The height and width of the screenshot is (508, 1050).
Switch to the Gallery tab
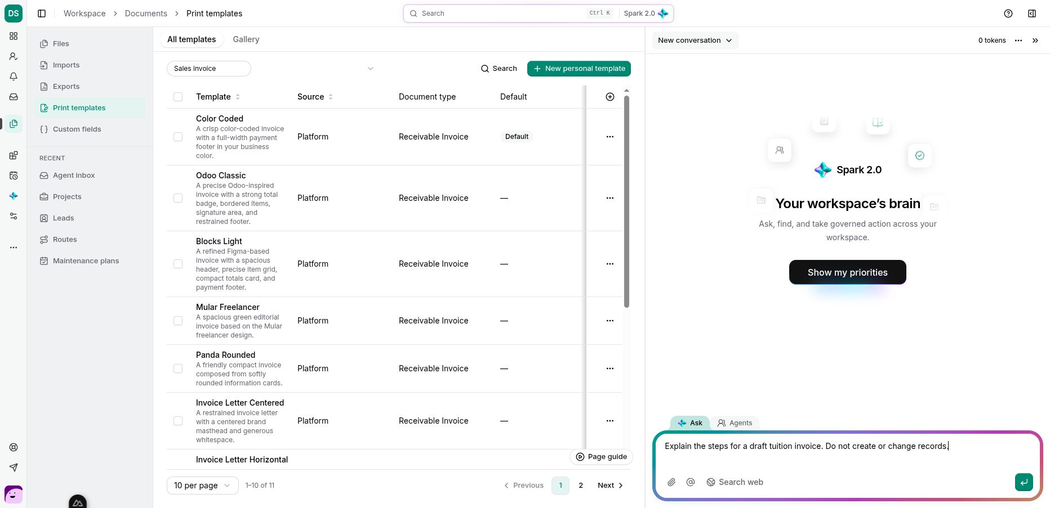click(x=246, y=39)
